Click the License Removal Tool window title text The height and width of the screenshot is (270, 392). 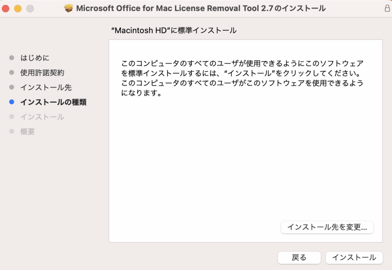click(x=201, y=8)
